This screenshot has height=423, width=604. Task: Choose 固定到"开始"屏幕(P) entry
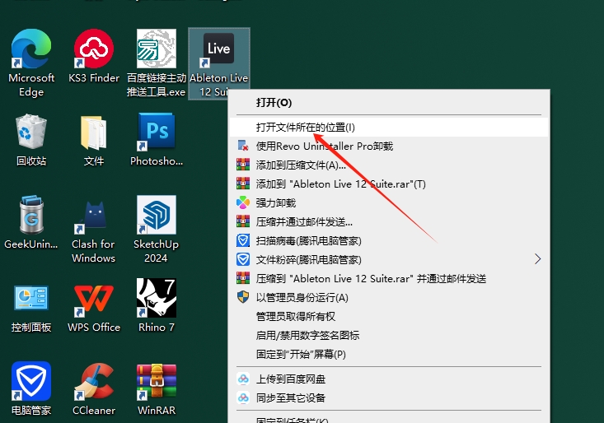pyautogui.click(x=389, y=354)
